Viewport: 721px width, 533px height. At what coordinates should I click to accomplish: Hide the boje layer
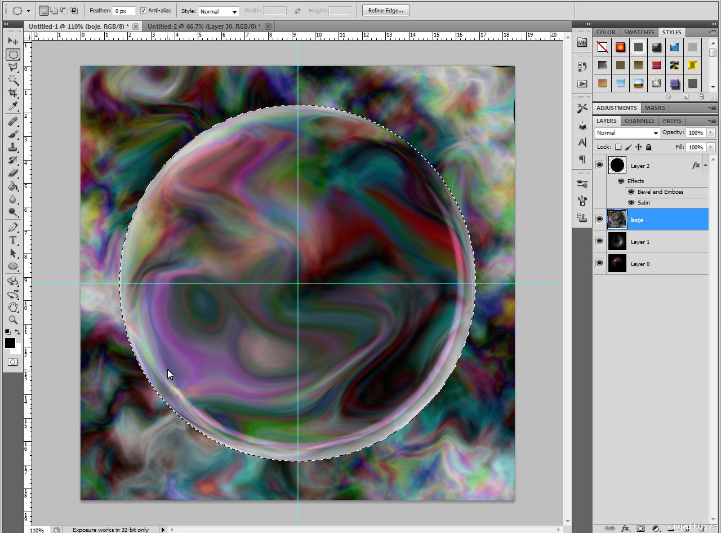click(x=599, y=219)
